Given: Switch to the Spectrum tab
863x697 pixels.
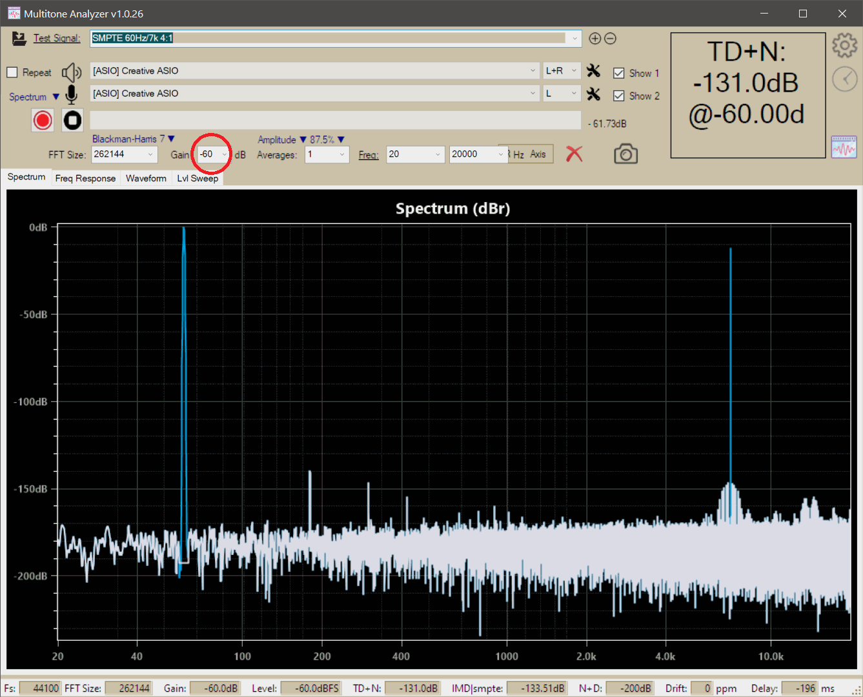Looking at the screenshot, I should point(26,177).
